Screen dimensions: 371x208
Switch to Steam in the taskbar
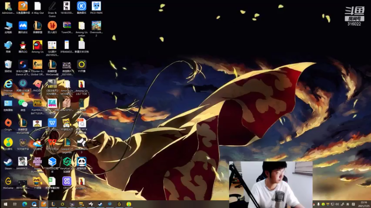pyautogui.click(x=100, y=204)
